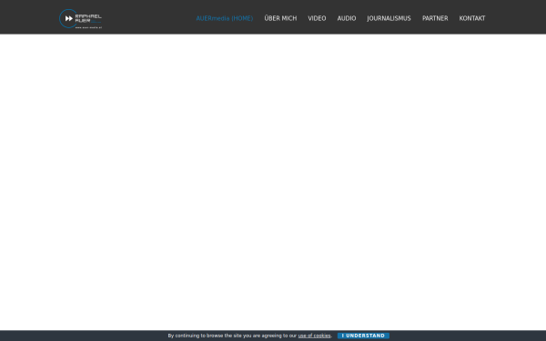Open the AUERmedia (HOME) menu item
546x341 pixels.
[225, 18]
